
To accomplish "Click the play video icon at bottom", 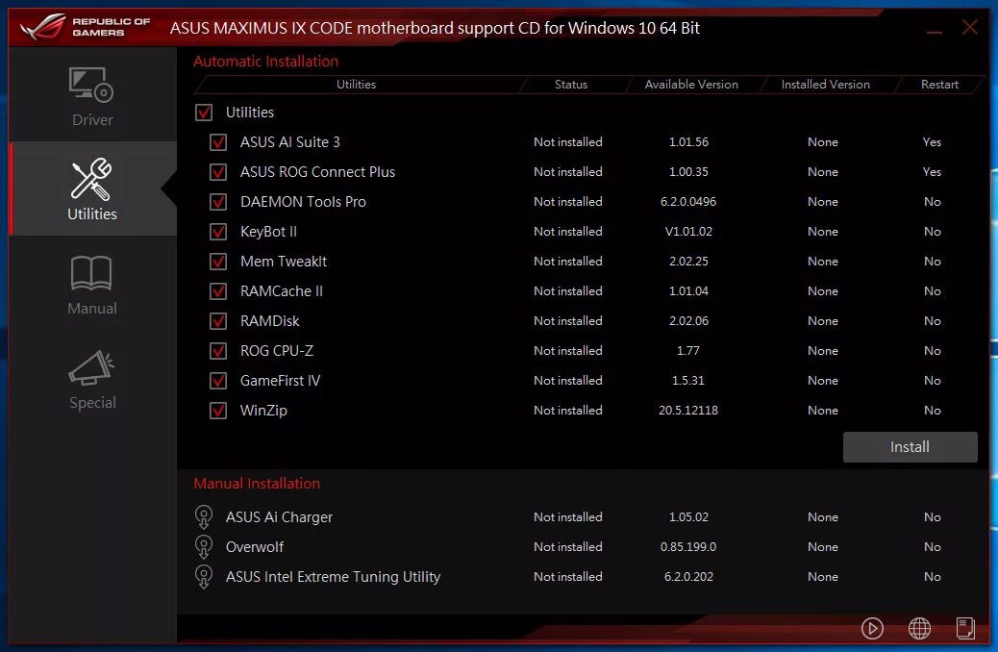I will pyautogui.click(x=872, y=629).
